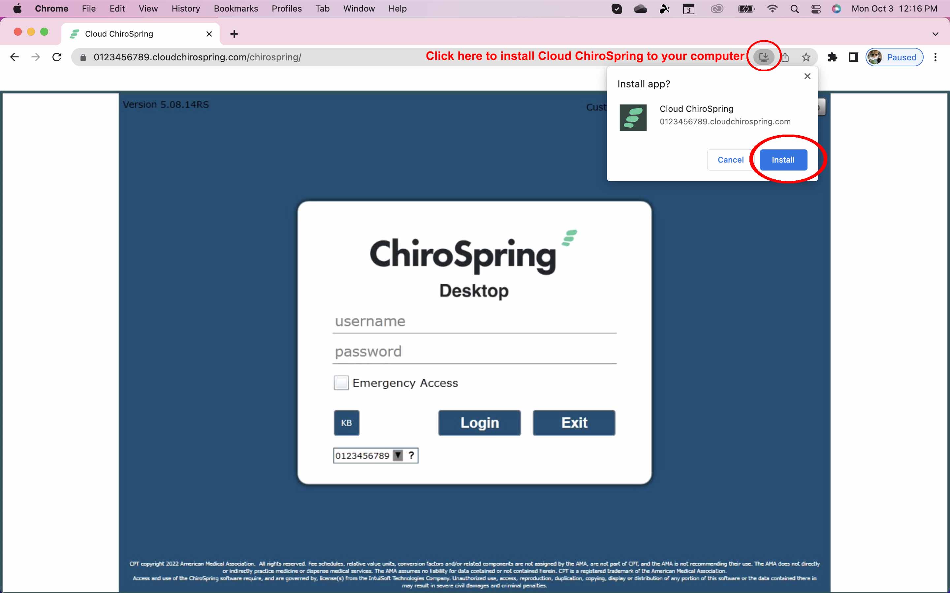Go back using the back arrow
The width and height of the screenshot is (950, 593).
(x=15, y=57)
